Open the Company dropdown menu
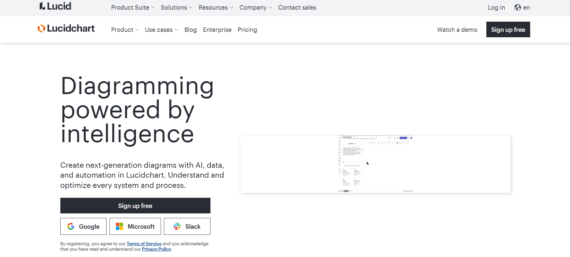This screenshot has height=257, width=571. click(255, 8)
